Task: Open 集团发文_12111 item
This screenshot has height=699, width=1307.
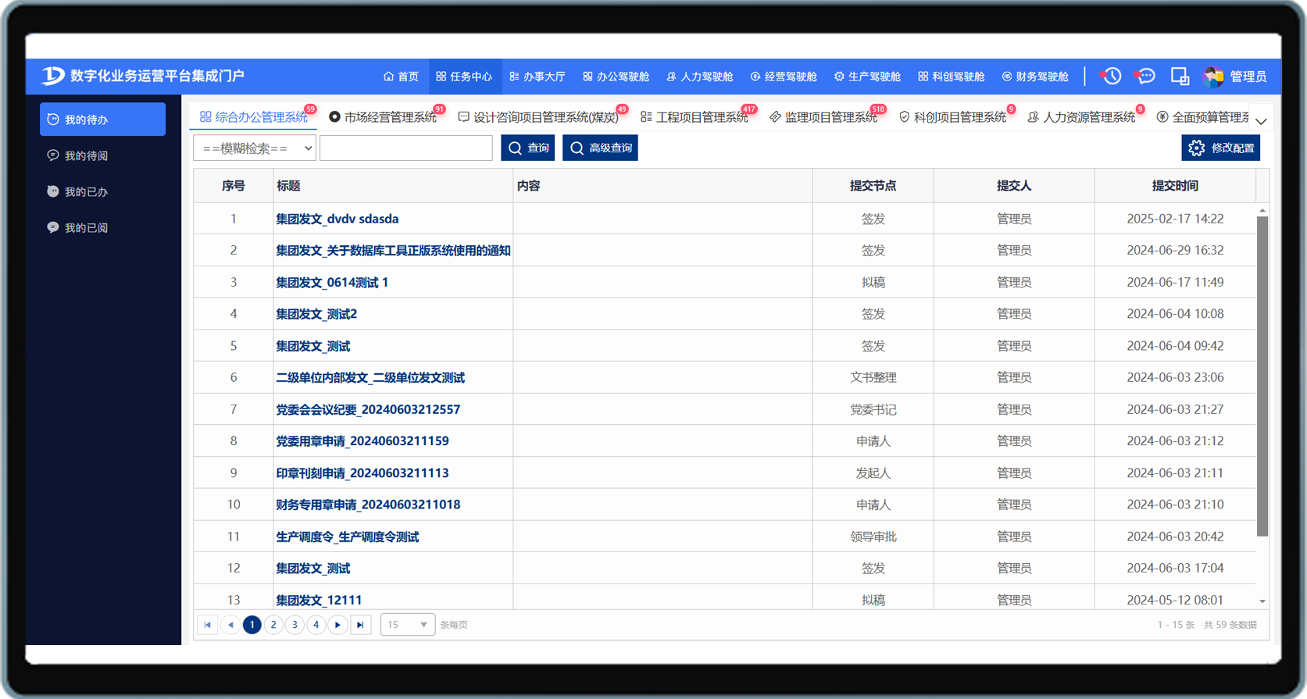Action: pyautogui.click(x=319, y=600)
